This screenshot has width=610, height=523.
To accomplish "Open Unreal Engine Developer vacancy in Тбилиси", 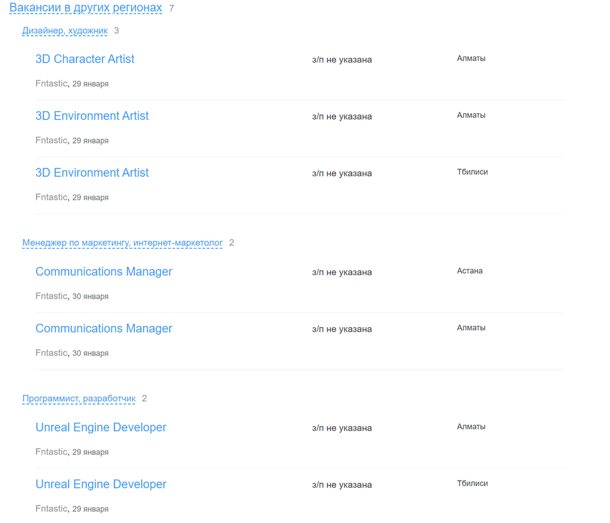I will pyautogui.click(x=101, y=484).
